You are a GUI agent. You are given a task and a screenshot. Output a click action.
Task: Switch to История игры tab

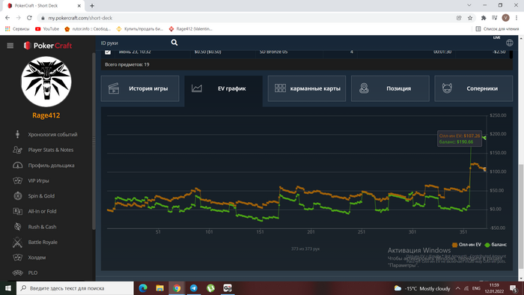click(x=140, y=88)
